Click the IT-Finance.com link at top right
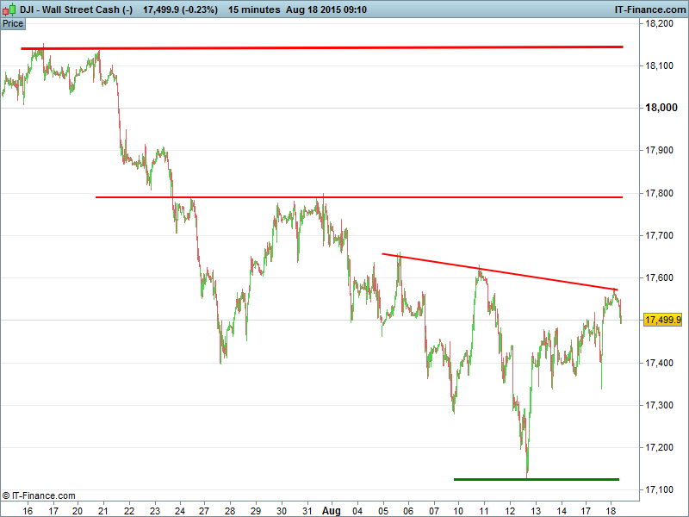 [649, 9]
